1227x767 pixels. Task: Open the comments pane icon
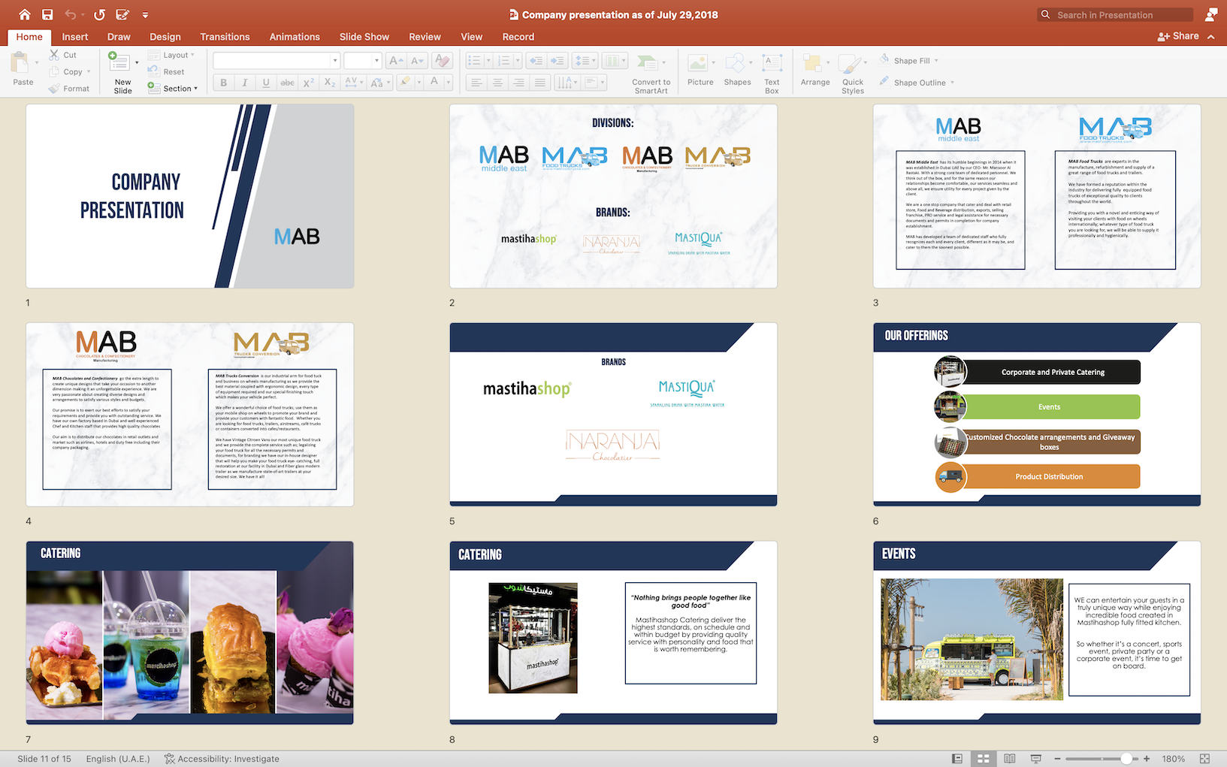pyautogui.click(x=1211, y=14)
